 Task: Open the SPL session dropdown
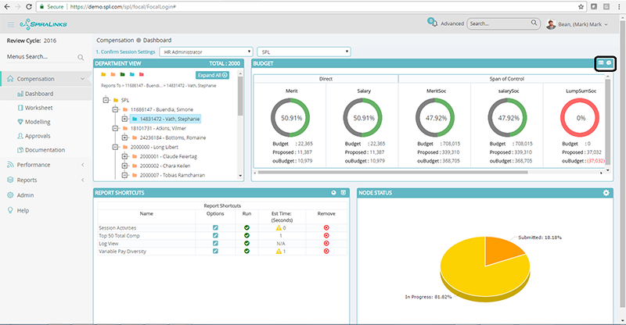pyautogui.click(x=304, y=52)
